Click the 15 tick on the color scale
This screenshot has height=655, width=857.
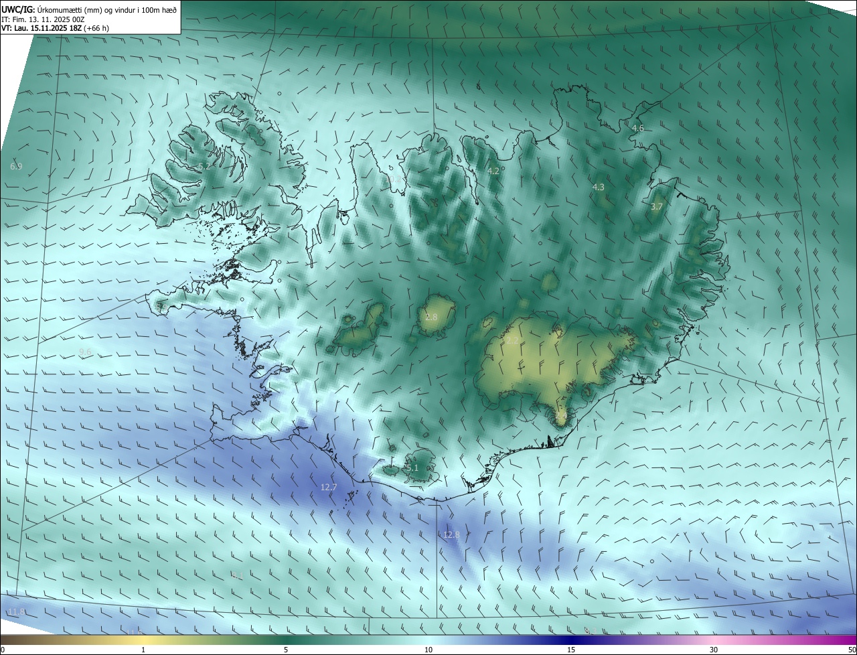click(571, 650)
